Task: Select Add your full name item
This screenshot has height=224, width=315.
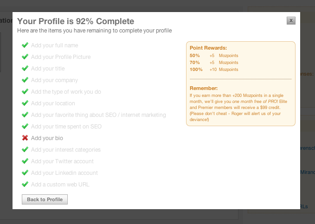Action: click(54, 45)
